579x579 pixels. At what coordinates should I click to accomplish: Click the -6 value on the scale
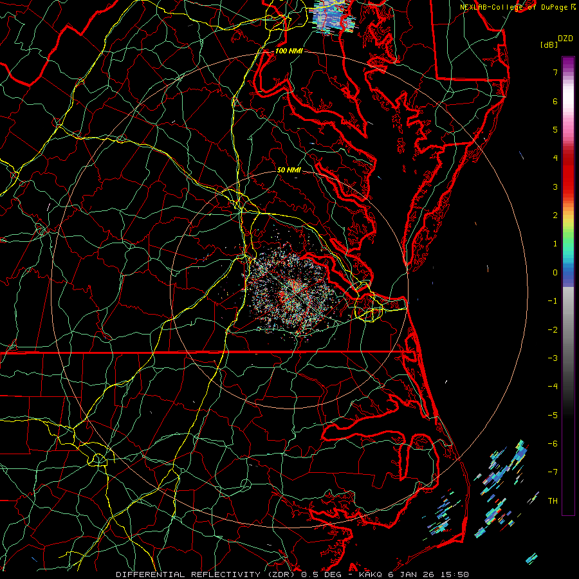(x=553, y=444)
